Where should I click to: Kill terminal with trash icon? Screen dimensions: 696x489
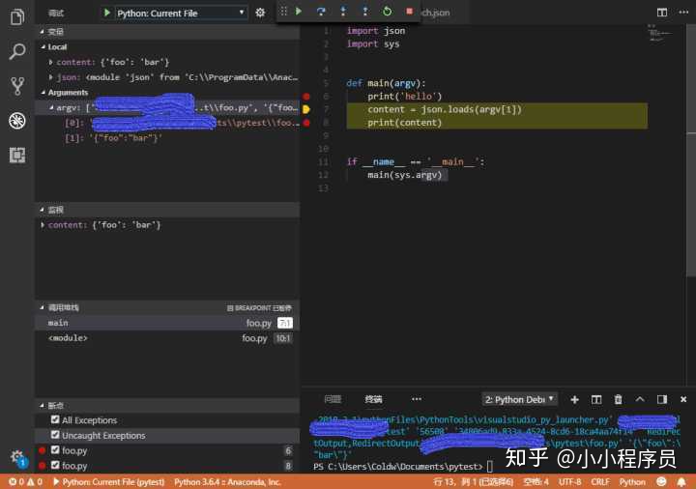618,399
